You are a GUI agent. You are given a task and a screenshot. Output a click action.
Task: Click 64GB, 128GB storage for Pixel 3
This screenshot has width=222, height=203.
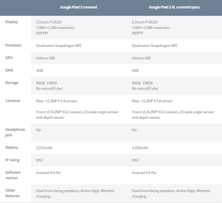click(46, 83)
